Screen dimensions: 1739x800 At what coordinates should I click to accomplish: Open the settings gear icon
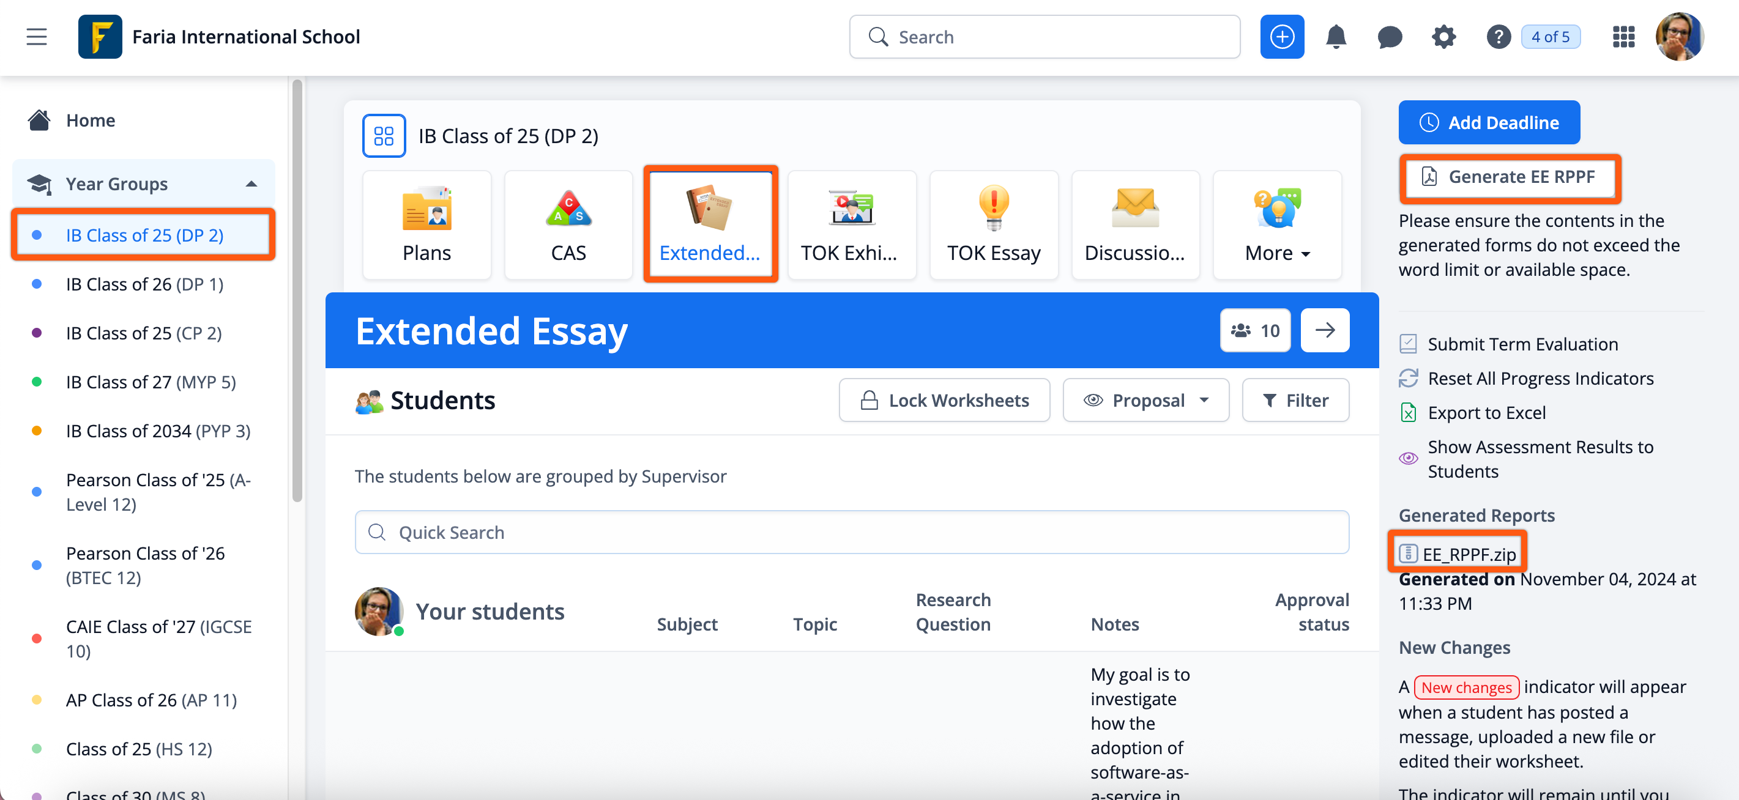coord(1443,37)
